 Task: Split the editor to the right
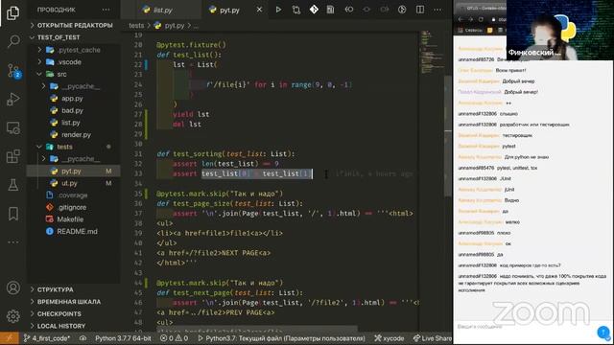[x=420, y=10]
